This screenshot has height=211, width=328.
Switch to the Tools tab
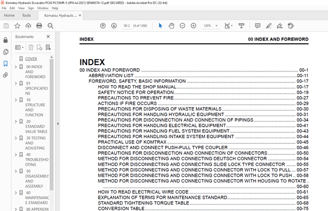point(26,15)
